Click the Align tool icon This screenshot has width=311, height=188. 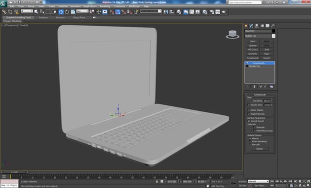172,12
